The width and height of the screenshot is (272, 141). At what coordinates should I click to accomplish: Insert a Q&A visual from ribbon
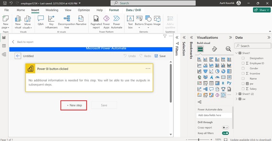(x=40, y=21)
